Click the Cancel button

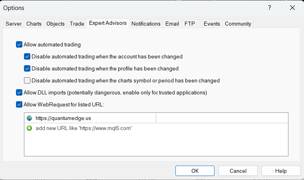click(x=238, y=171)
